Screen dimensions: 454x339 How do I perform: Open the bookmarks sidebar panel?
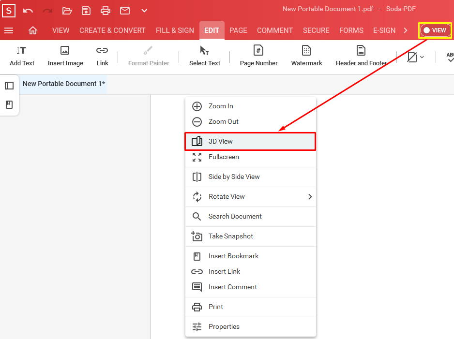(10, 103)
